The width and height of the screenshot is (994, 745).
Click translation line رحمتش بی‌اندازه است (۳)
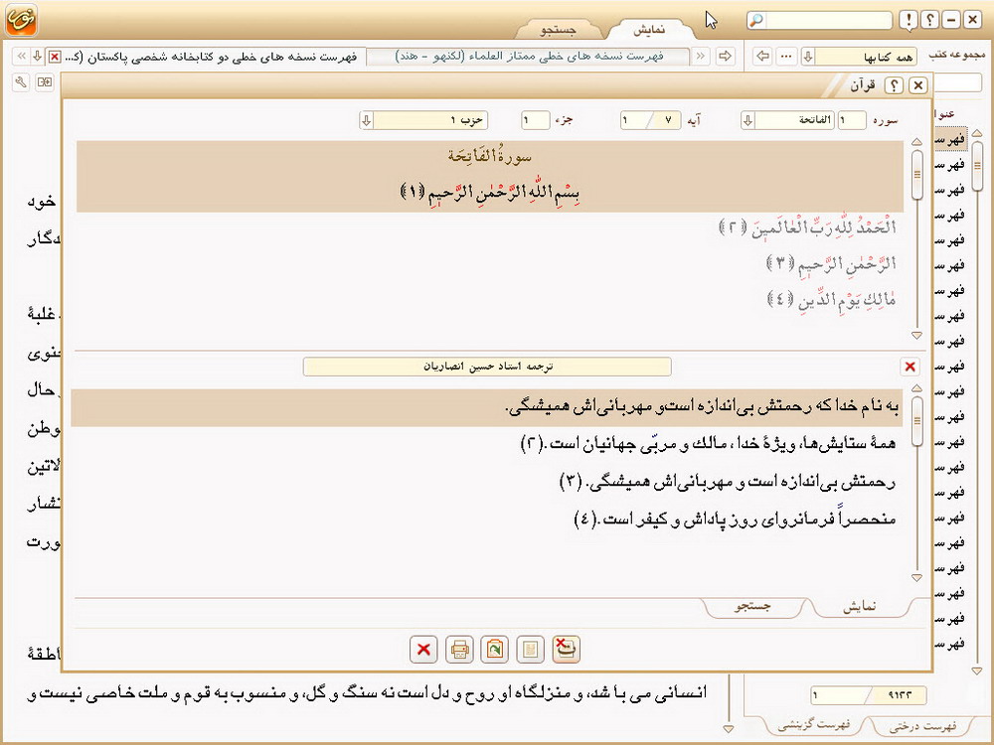pyautogui.click(x=729, y=482)
